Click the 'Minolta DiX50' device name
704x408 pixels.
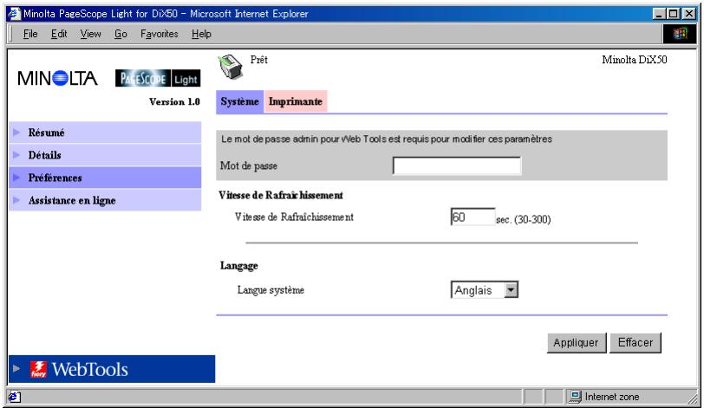635,60
